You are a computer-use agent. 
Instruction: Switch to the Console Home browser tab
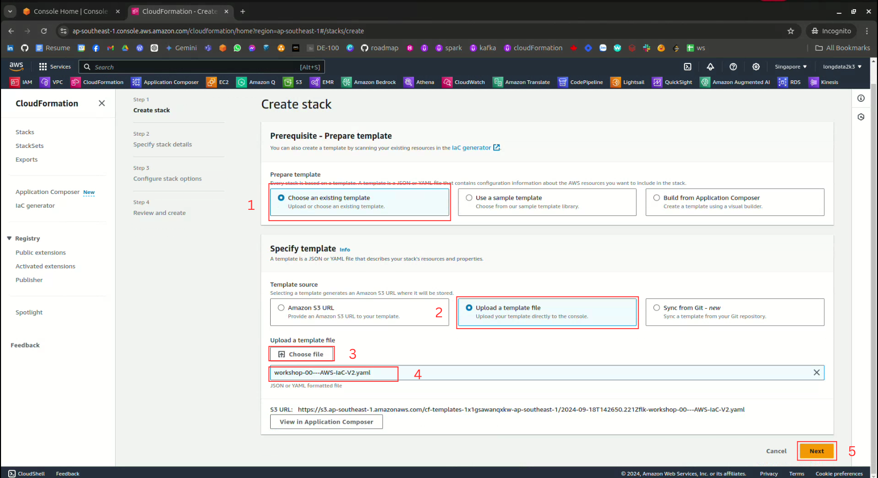pos(70,11)
